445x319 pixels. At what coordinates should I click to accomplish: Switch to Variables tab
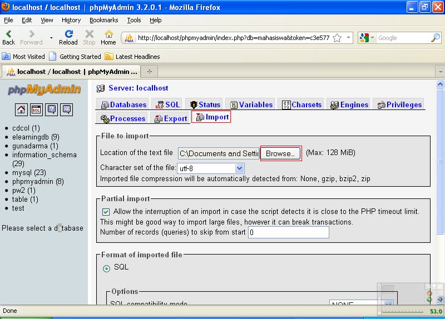click(x=251, y=104)
